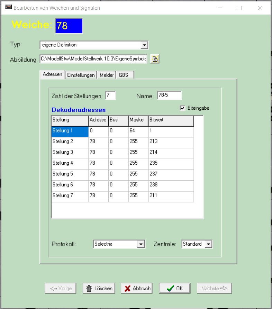Click the blue Weiche number box 78
Image resolution: width=272 pixels, height=309 pixels.
click(x=69, y=26)
